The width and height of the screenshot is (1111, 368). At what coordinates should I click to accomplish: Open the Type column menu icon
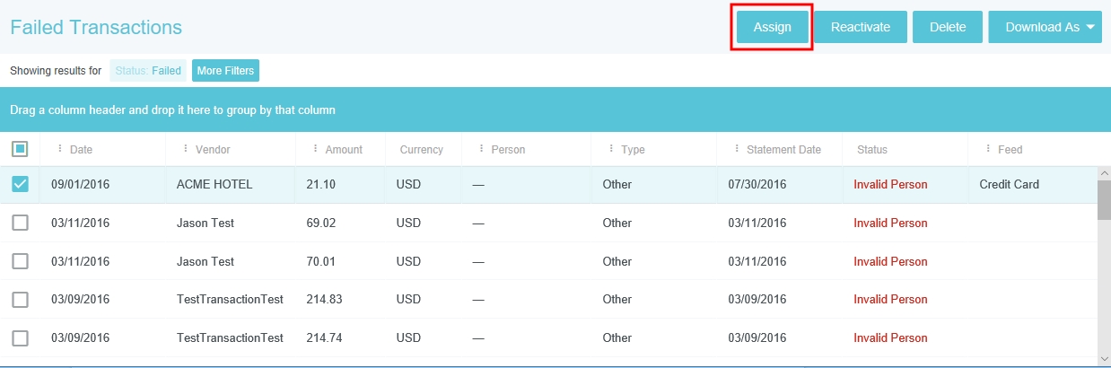611,149
